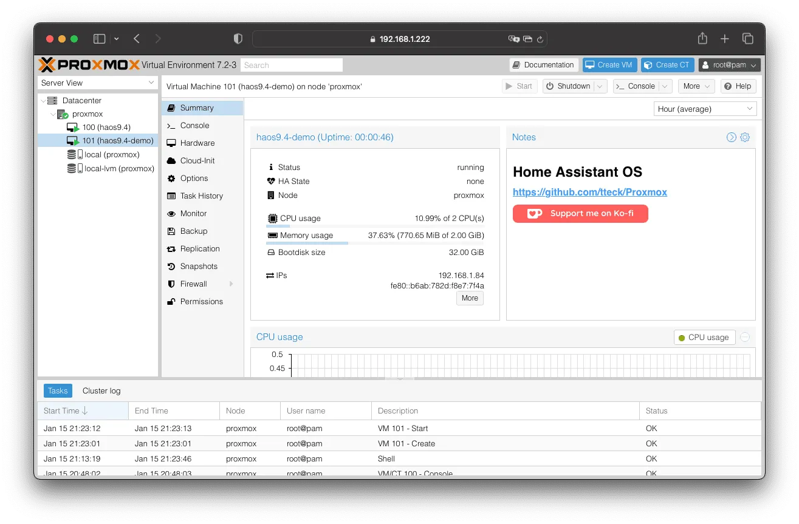Select the Summary menu item
799x524 pixels.
202,108
